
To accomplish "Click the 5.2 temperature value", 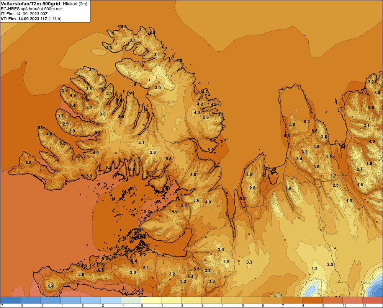I will point(307,122).
